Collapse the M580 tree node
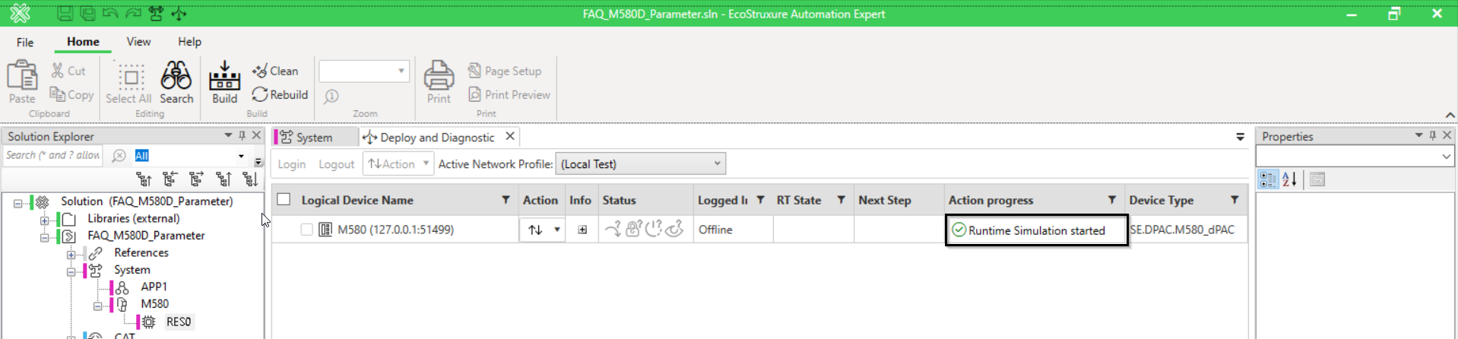This screenshot has height=339, width=1458. pyautogui.click(x=97, y=306)
